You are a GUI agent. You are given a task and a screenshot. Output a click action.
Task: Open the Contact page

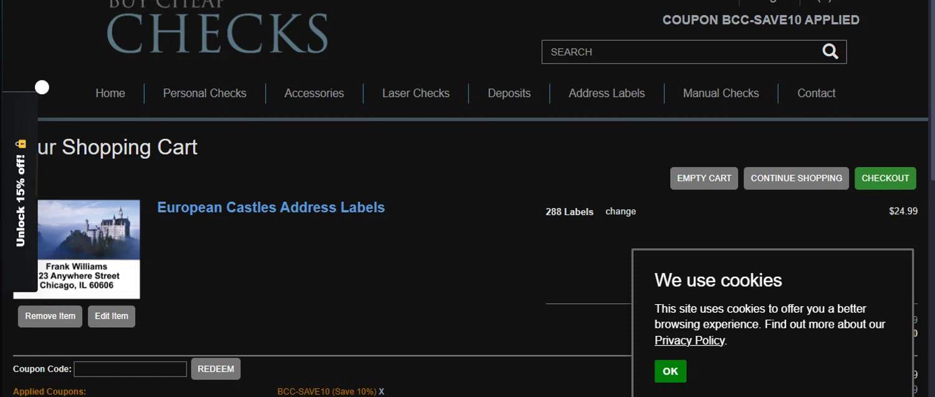click(x=816, y=93)
